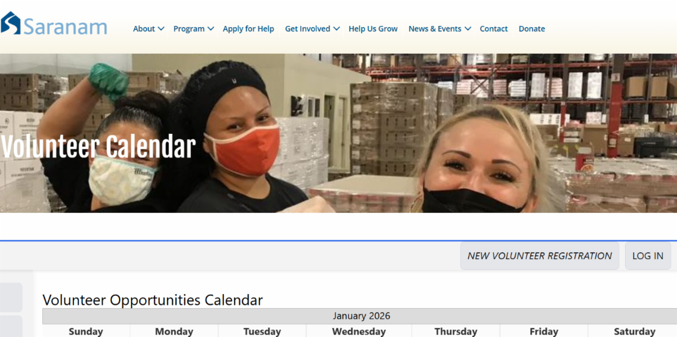Screen dimensions: 677x337
Task: Click the Saranam logo icon
Action: point(10,23)
